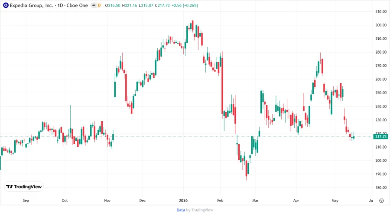This screenshot has height=215, width=390.
Task: Open the 'by TradingView' attribution link
Action: click(x=200, y=210)
